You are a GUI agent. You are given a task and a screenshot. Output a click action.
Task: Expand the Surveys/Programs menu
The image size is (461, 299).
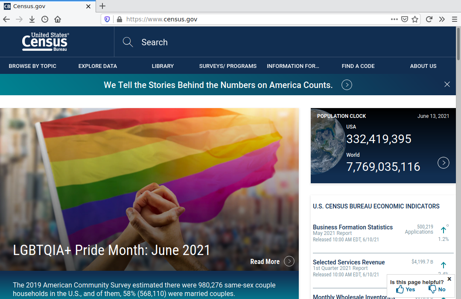[228, 66]
